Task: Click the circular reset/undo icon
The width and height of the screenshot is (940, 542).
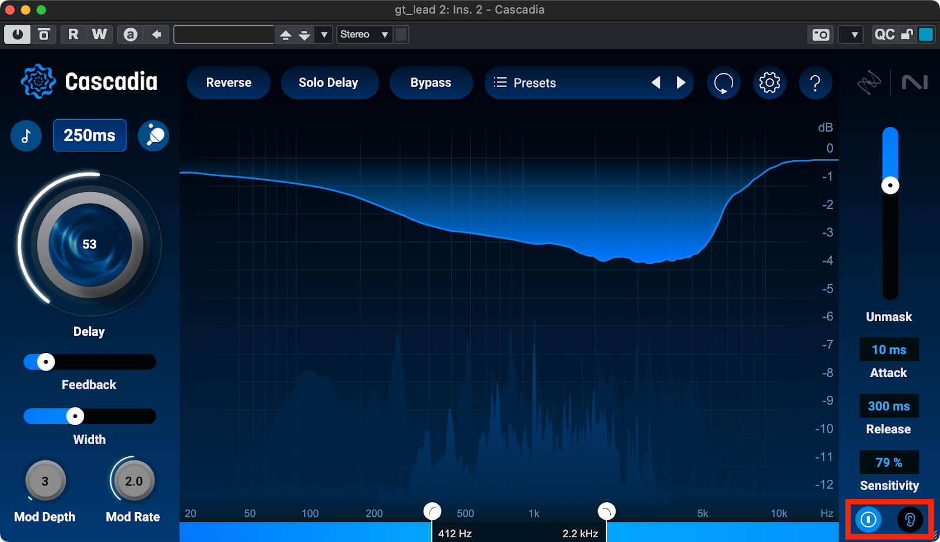Action: pyautogui.click(x=723, y=83)
